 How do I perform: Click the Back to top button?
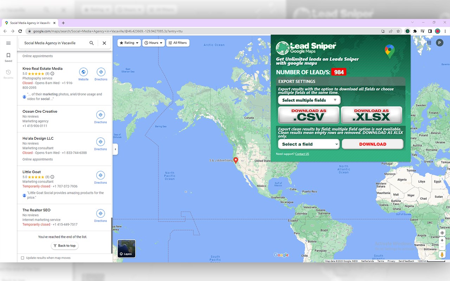65,246
